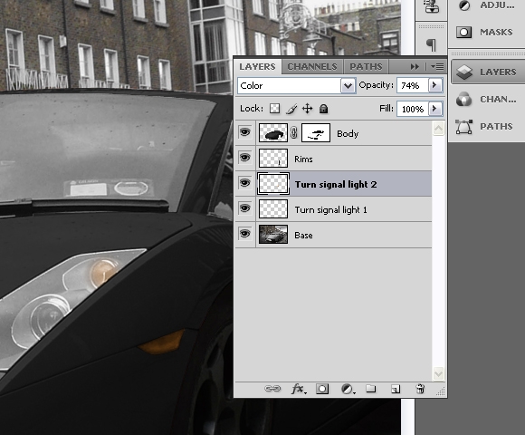
Task: Click the Opacity value field
Action: 413,85
